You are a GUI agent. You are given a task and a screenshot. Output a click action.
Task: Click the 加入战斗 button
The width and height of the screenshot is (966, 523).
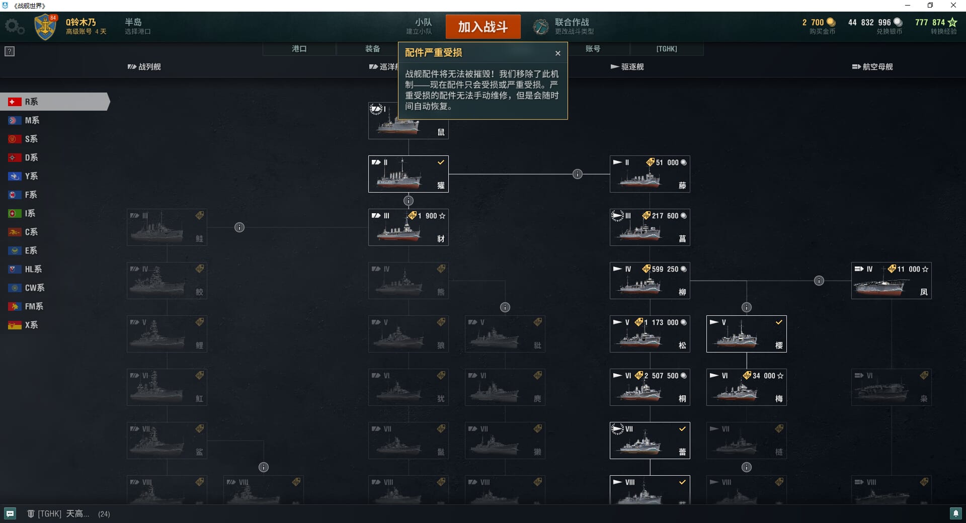[x=483, y=27]
